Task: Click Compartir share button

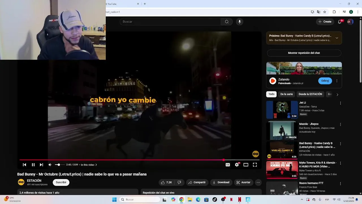Action: (x=197, y=182)
